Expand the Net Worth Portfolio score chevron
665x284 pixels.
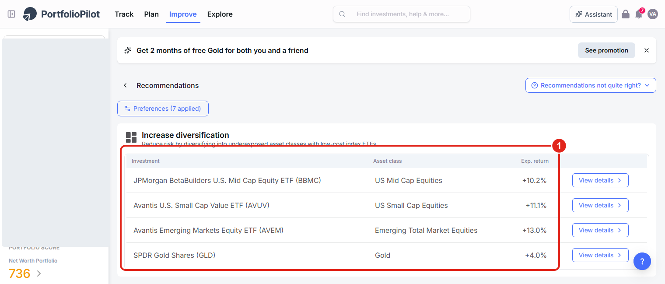(x=39, y=273)
